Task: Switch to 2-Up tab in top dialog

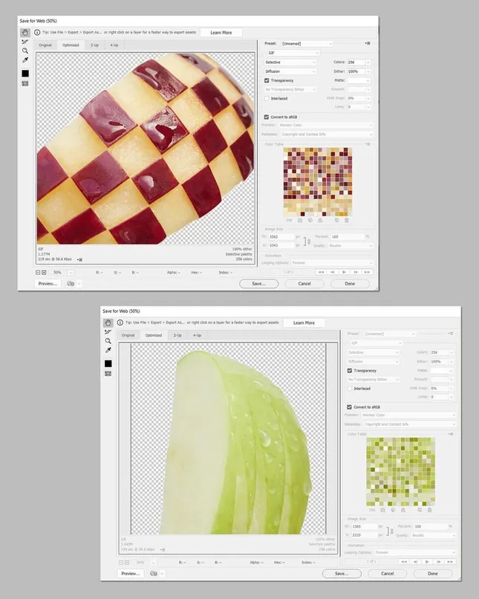Action: tap(94, 45)
